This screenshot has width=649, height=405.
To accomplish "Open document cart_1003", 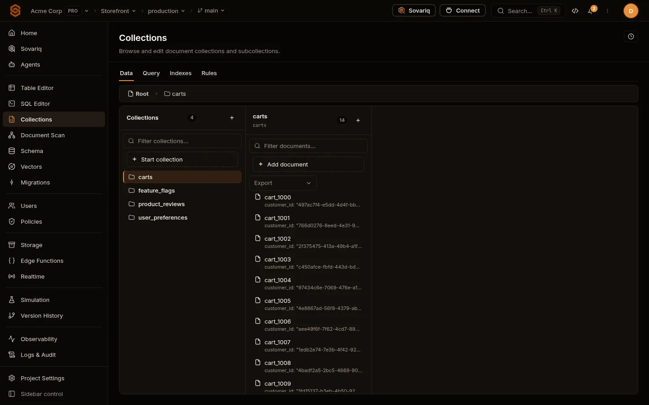I will [x=308, y=263].
